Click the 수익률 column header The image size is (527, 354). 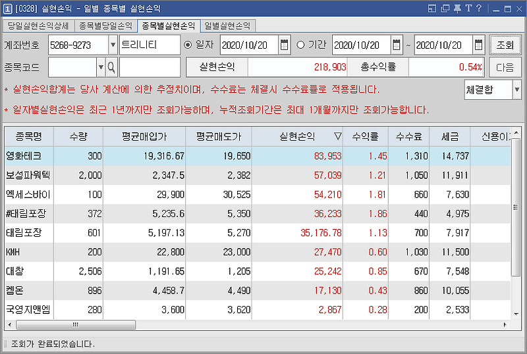click(x=366, y=136)
